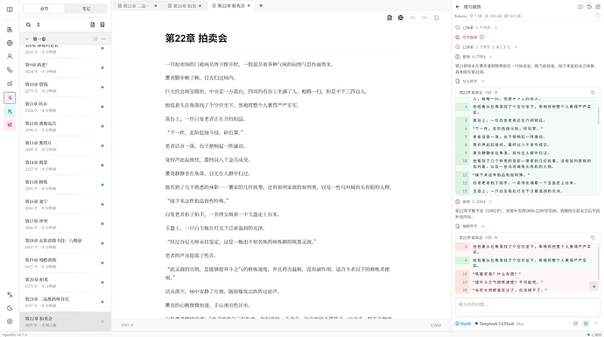Open the settings gear in left sidebar
604x337 pixels.
(x=10, y=321)
